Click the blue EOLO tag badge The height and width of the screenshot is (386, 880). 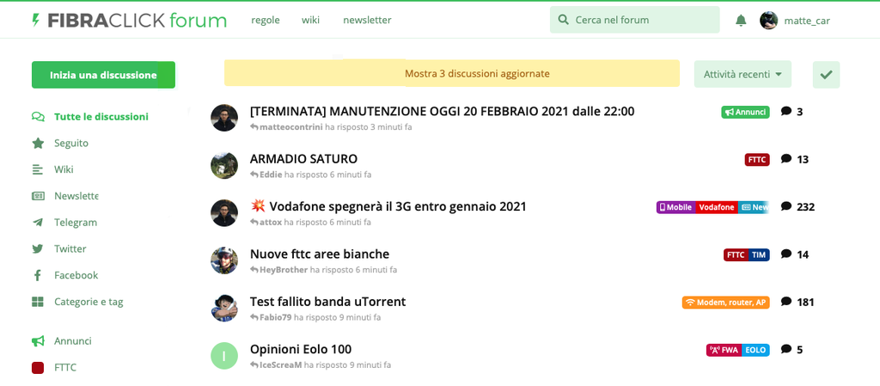click(756, 350)
